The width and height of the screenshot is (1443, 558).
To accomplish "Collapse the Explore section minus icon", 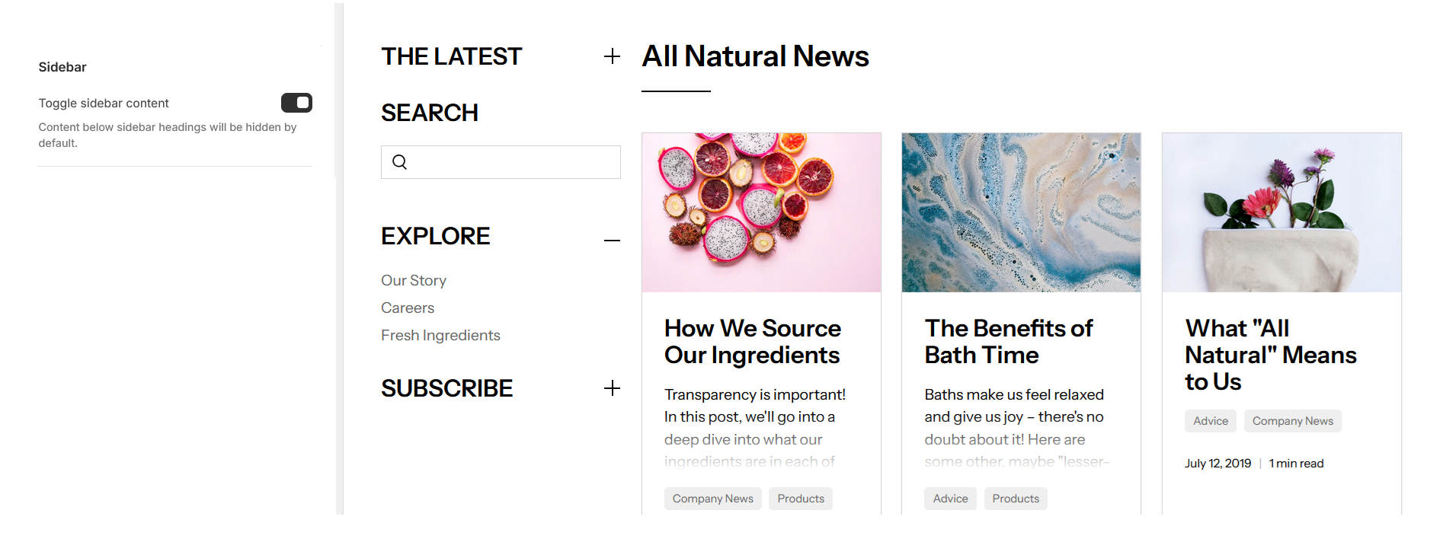I will coord(612,241).
